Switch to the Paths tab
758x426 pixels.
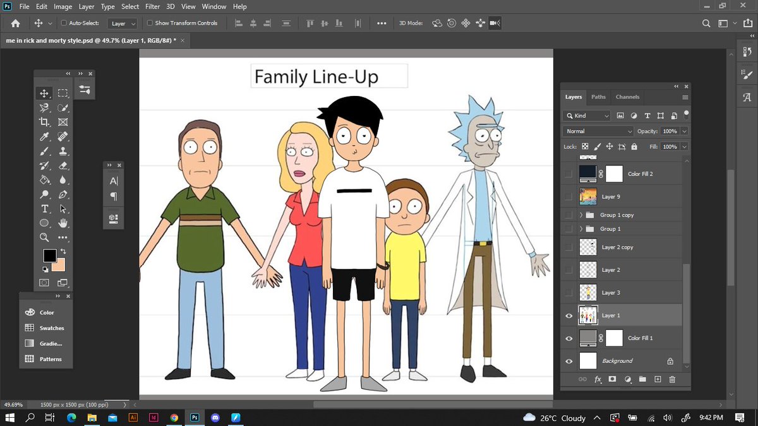click(x=598, y=97)
